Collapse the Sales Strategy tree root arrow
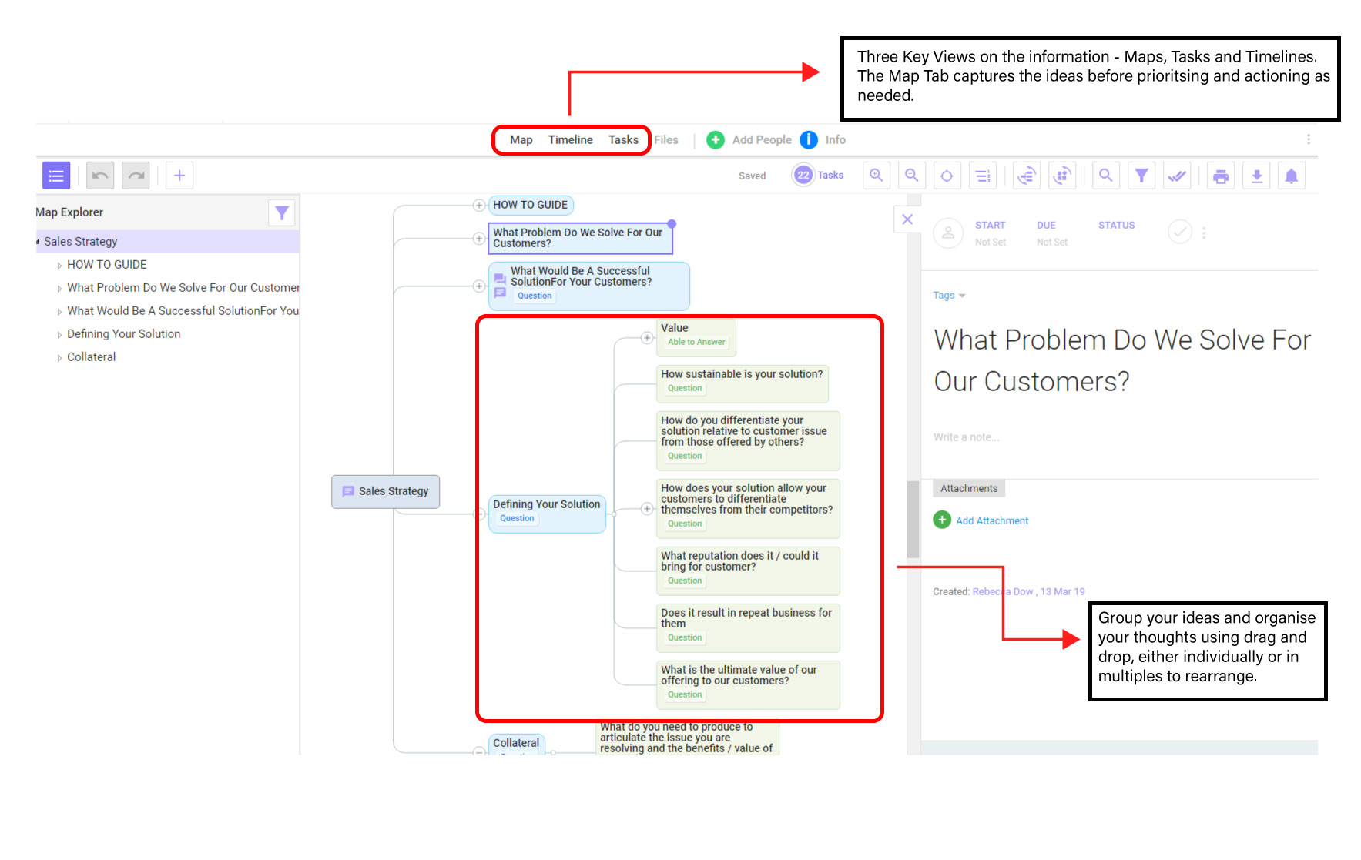The image size is (1361, 860). tap(38, 242)
